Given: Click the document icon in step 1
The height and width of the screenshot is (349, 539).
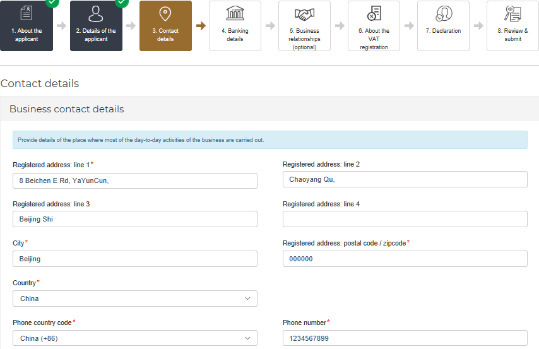Looking at the screenshot, I should pos(27,13).
